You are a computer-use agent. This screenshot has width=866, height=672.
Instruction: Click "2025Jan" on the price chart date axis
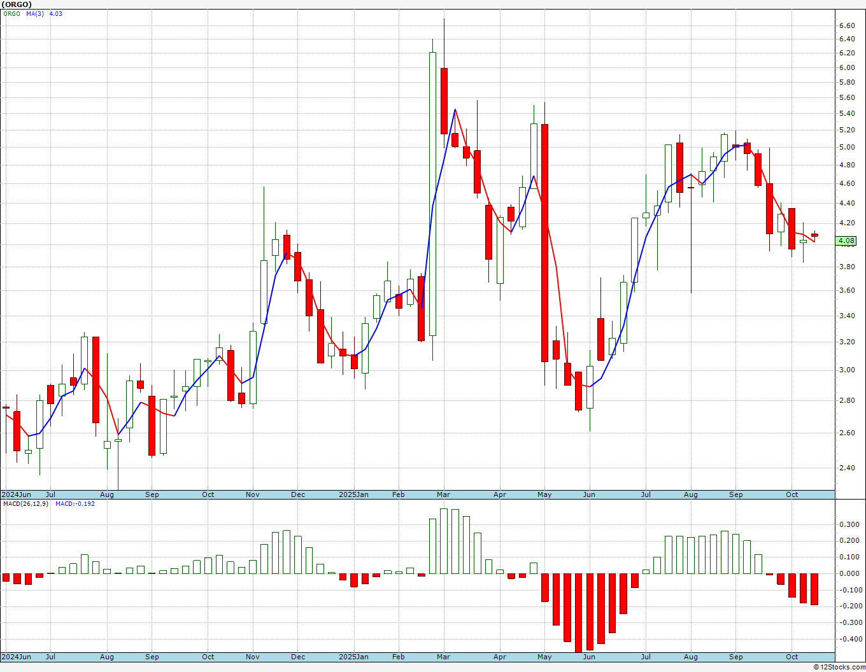(353, 494)
